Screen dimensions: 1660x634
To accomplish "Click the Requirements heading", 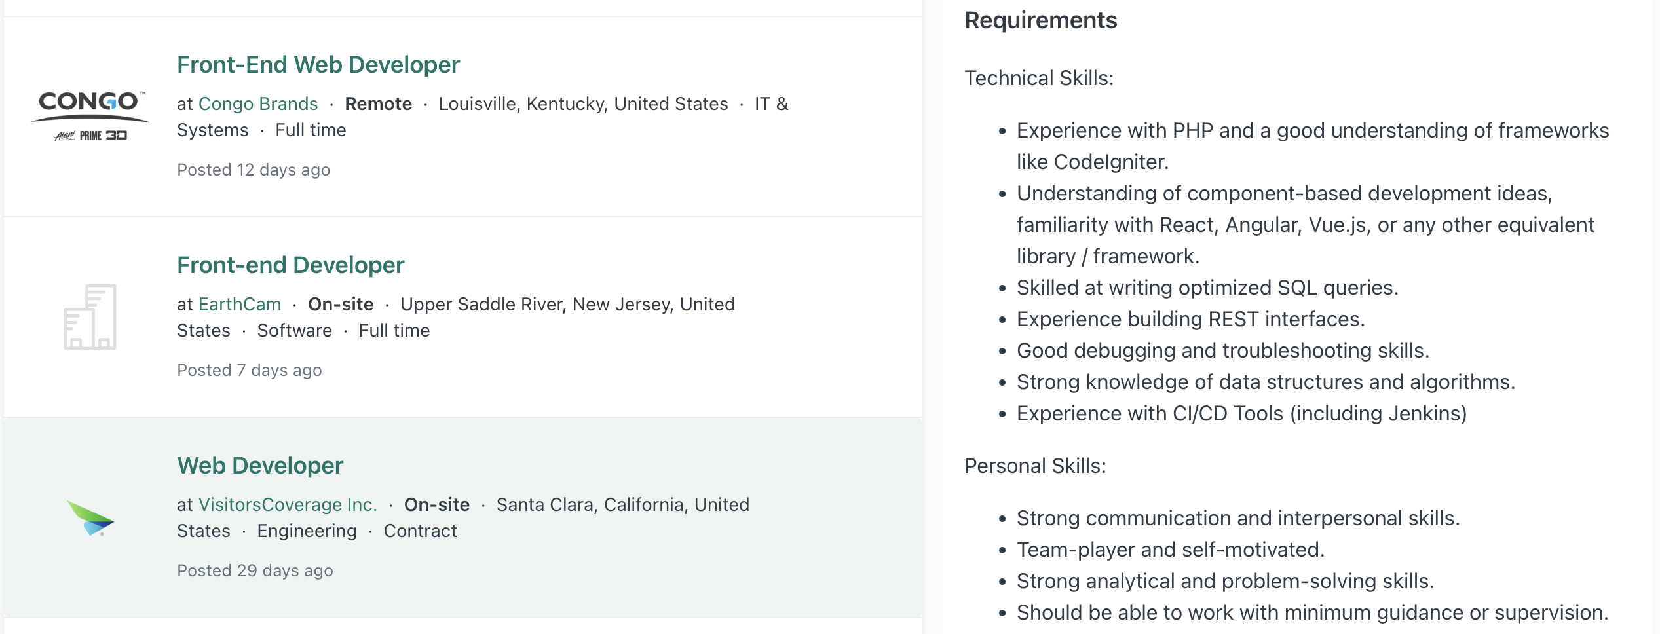I will point(1041,20).
